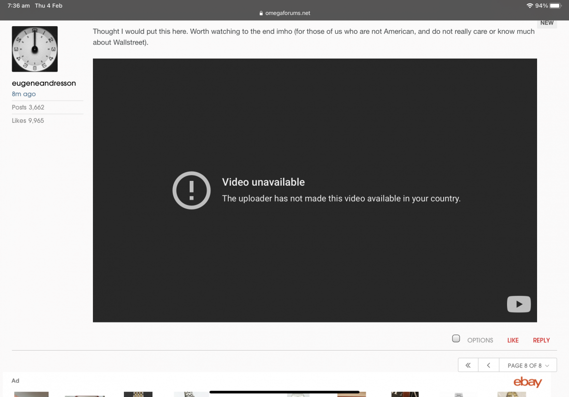Tap the YouTube play logo on the video

point(519,304)
